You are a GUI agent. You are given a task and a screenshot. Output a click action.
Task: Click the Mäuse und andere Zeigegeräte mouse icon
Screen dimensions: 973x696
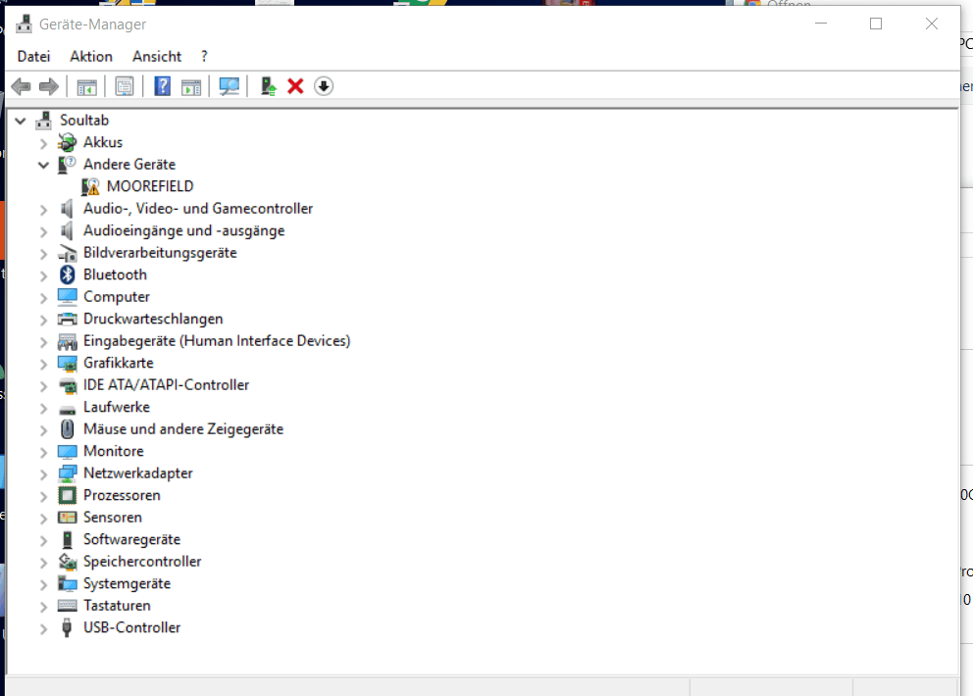click(67, 429)
